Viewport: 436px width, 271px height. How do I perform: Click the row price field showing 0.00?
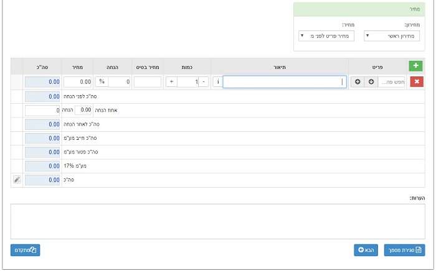click(78, 82)
